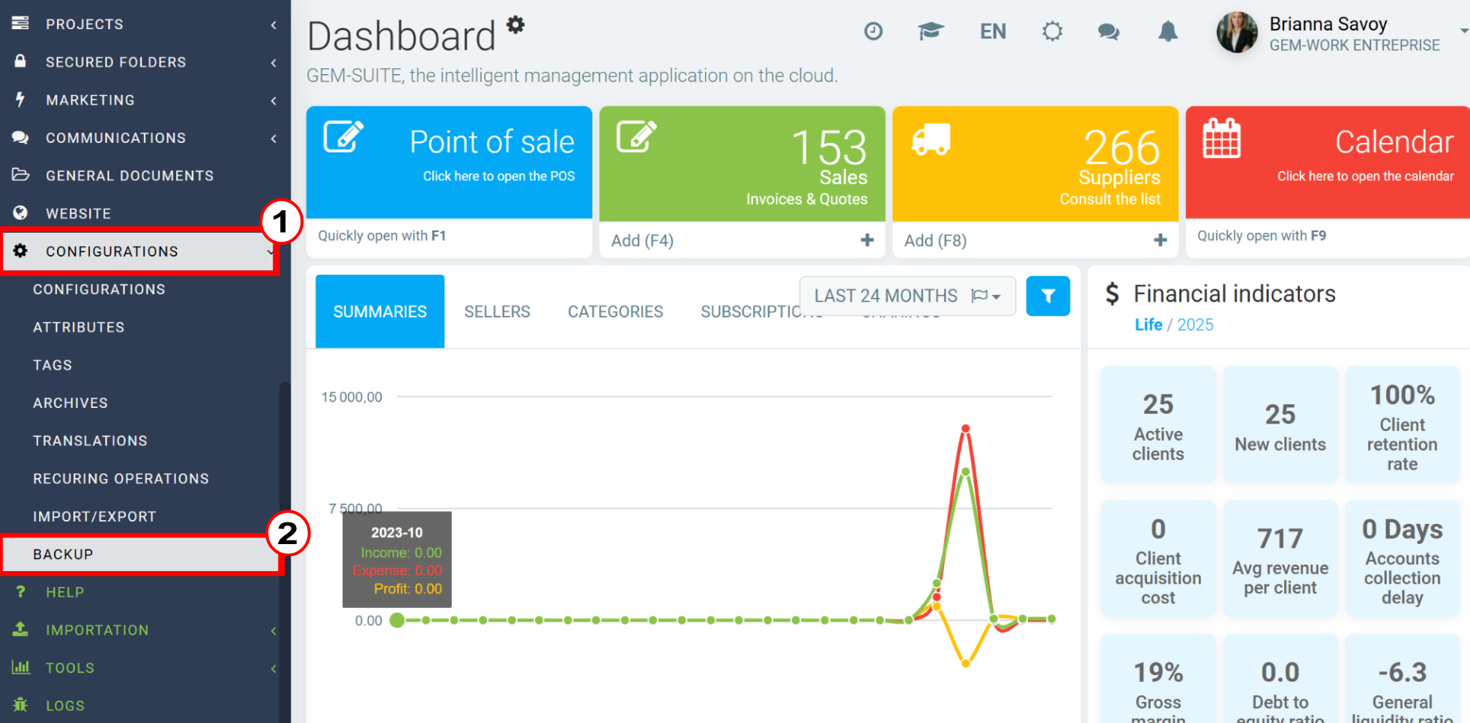This screenshot has width=1470, height=723.
Task: Expand the Marketing menu chevron
Action: tap(273, 101)
